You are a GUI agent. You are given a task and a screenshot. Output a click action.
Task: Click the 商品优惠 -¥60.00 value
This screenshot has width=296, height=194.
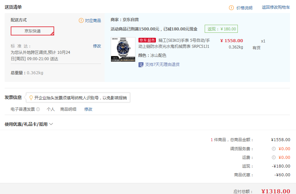[282, 175]
